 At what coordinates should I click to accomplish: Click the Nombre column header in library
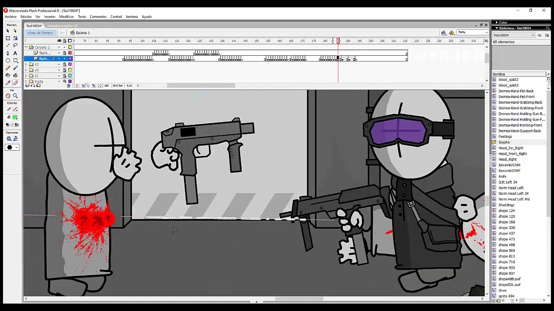519,74
